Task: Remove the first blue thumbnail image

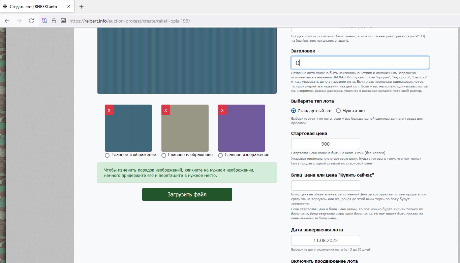Action: 109,110
